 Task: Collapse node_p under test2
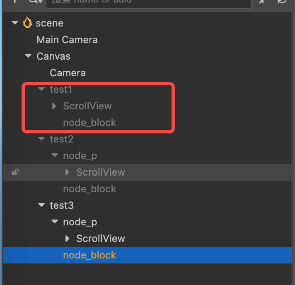click(55, 155)
